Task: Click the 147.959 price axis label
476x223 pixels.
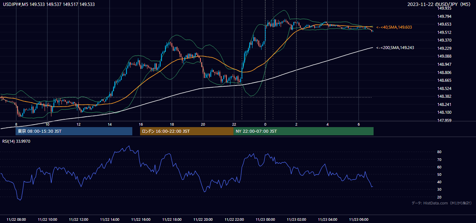Action: click(445, 120)
